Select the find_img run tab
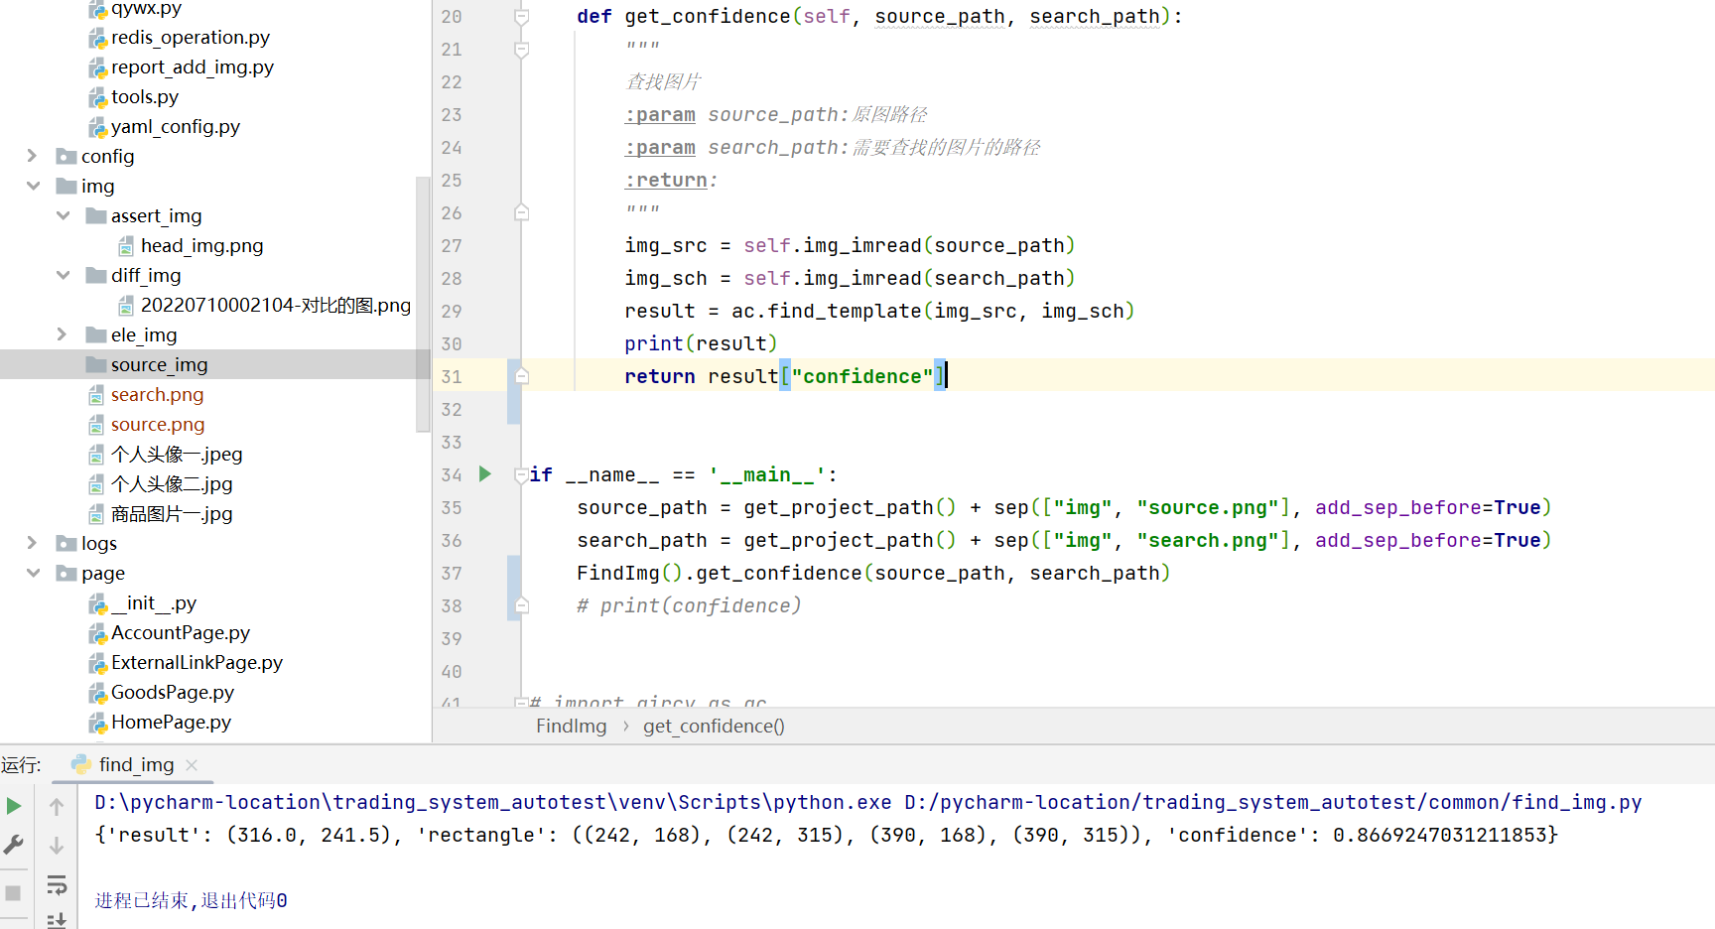The width and height of the screenshot is (1715, 929). tap(136, 764)
